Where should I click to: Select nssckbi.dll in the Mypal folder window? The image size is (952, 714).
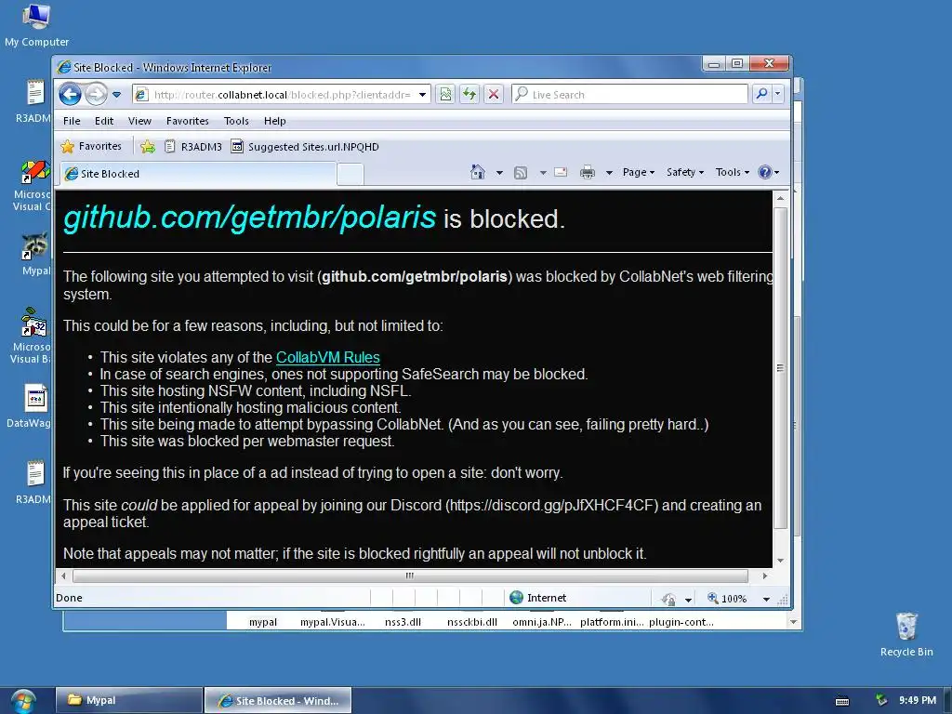tap(471, 622)
